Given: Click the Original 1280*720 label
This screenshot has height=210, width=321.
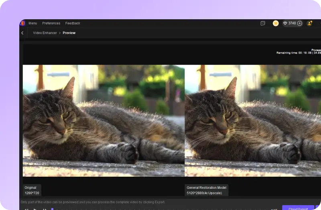Looking at the screenshot, I should 32,190.
